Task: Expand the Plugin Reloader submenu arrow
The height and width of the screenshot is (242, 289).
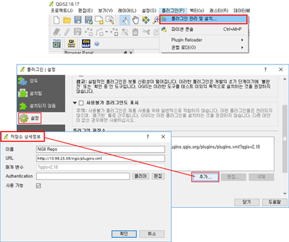Action: (x=242, y=40)
